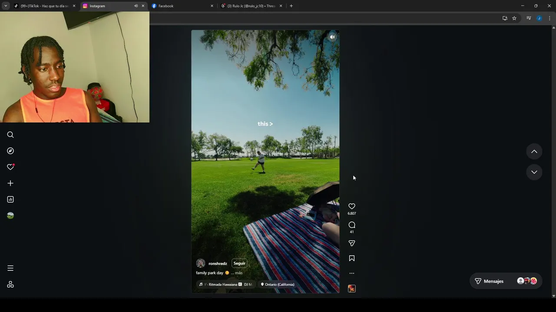556x312 pixels.
Task: Open the reel's three-dot options
Action: 352,273
